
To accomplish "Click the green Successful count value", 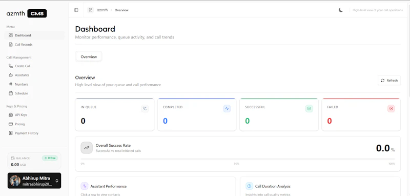I will (248, 121).
